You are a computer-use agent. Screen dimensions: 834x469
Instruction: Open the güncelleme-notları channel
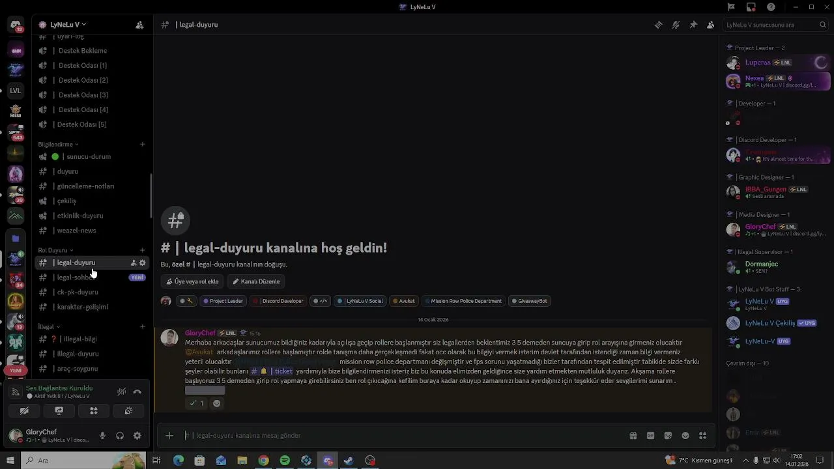92,186
